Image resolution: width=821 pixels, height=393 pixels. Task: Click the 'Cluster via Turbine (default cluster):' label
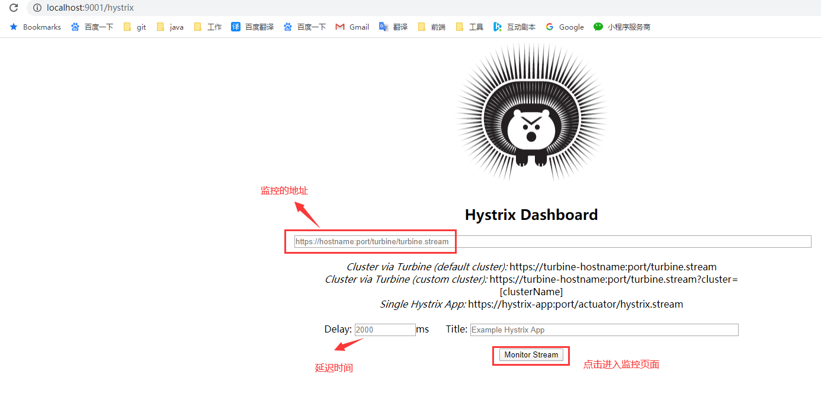click(x=427, y=267)
